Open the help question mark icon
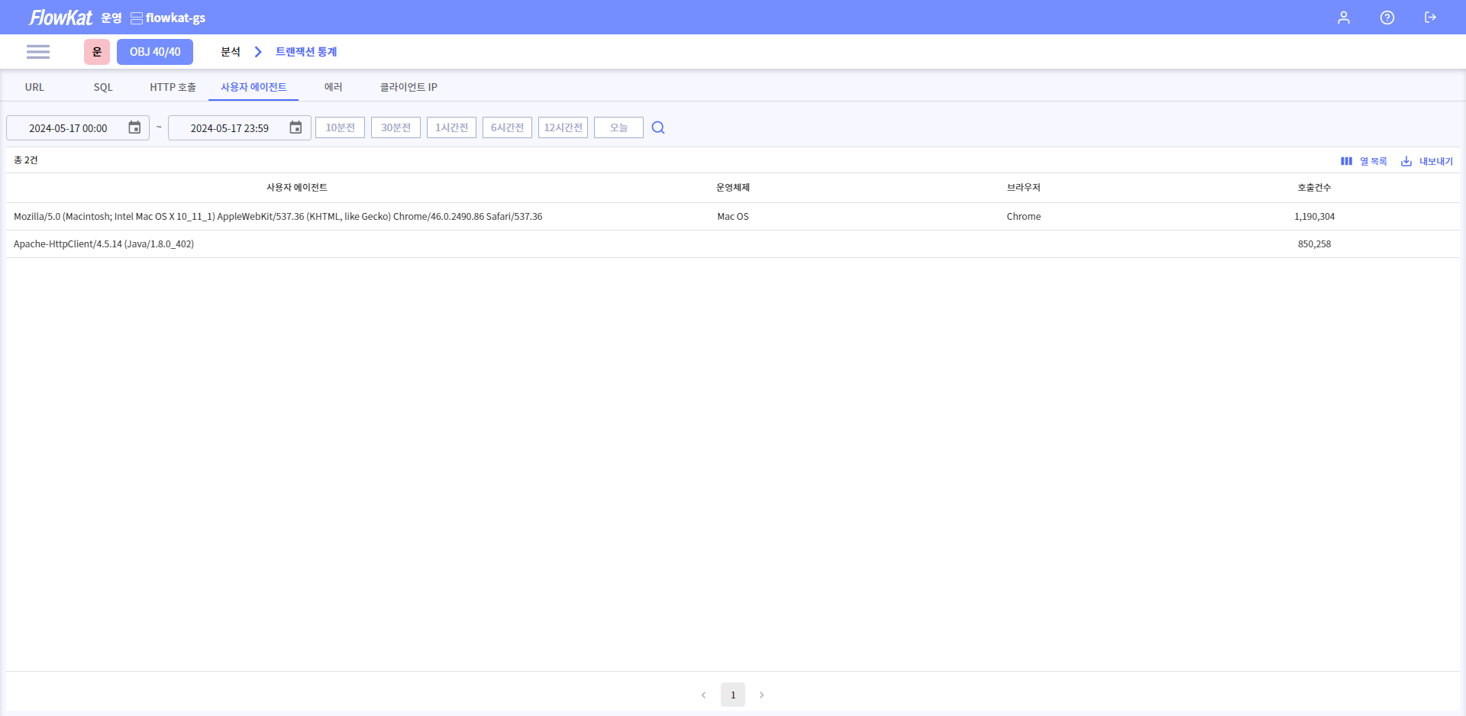 pyautogui.click(x=1387, y=18)
